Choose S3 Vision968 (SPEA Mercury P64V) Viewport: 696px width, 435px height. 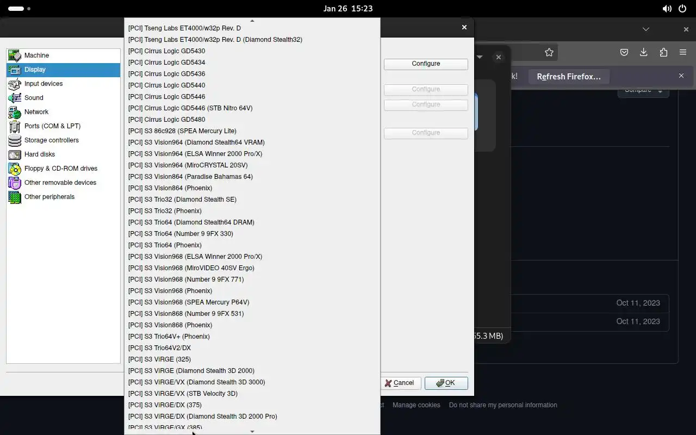252,302
